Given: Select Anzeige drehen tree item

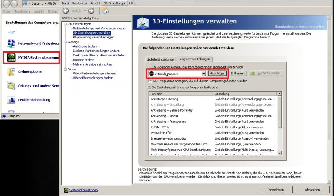Looking at the screenshot, I should pyautogui.click(x=83, y=60).
